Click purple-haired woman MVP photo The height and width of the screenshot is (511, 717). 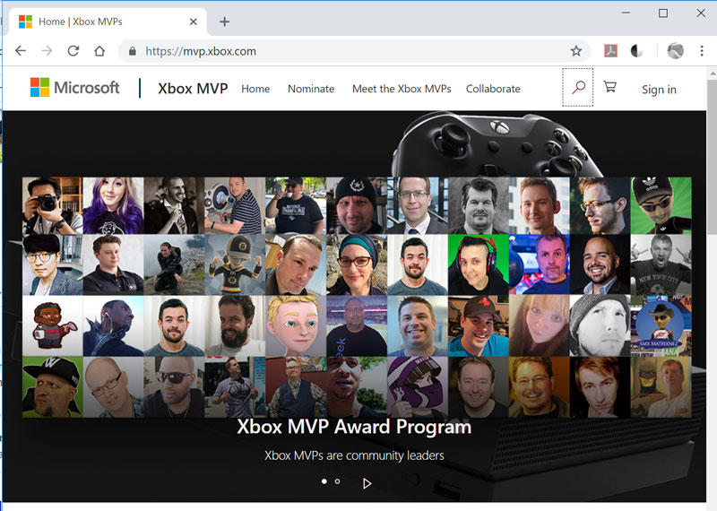point(114,206)
